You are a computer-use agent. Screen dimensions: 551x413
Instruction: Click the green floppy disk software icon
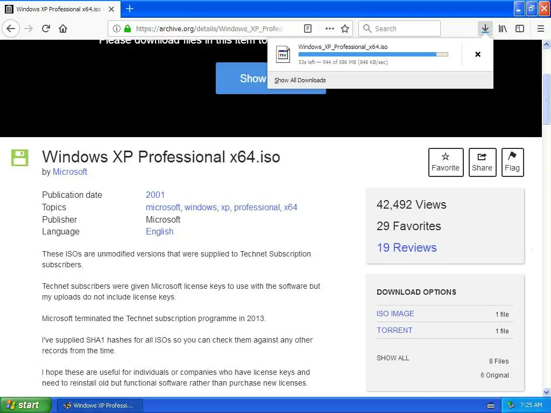(x=20, y=158)
